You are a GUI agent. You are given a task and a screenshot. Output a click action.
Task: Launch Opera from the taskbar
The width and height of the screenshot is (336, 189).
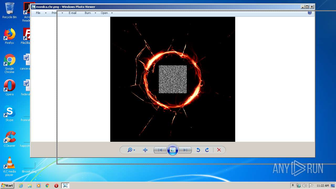pyautogui.click(x=56, y=186)
